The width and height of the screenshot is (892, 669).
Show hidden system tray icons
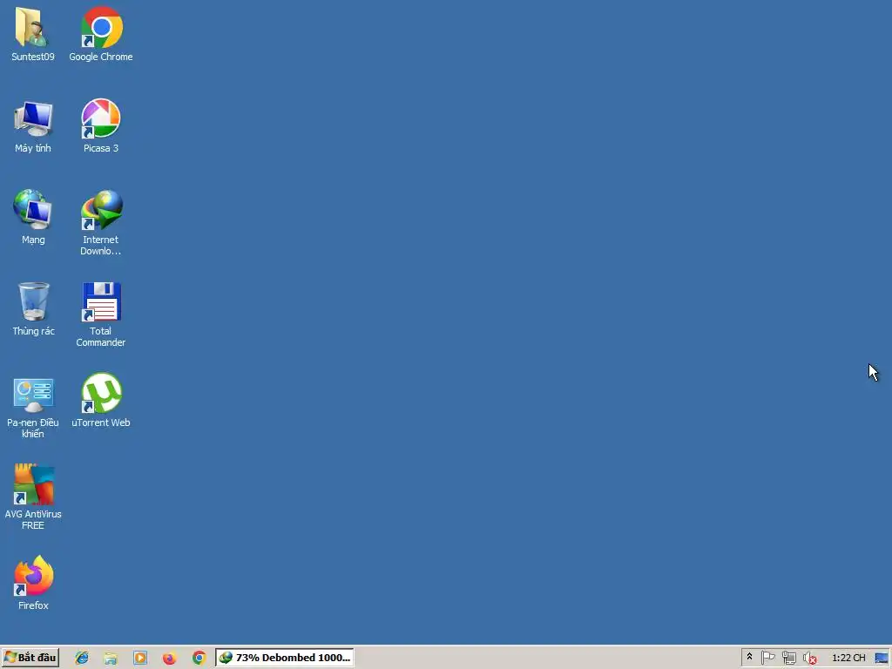[749, 657]
